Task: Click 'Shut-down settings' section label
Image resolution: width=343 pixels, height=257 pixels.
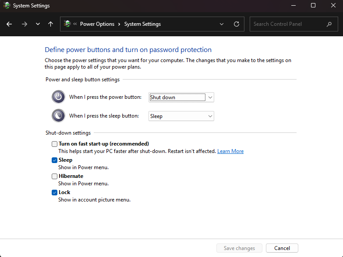Action: pos(68,133)
